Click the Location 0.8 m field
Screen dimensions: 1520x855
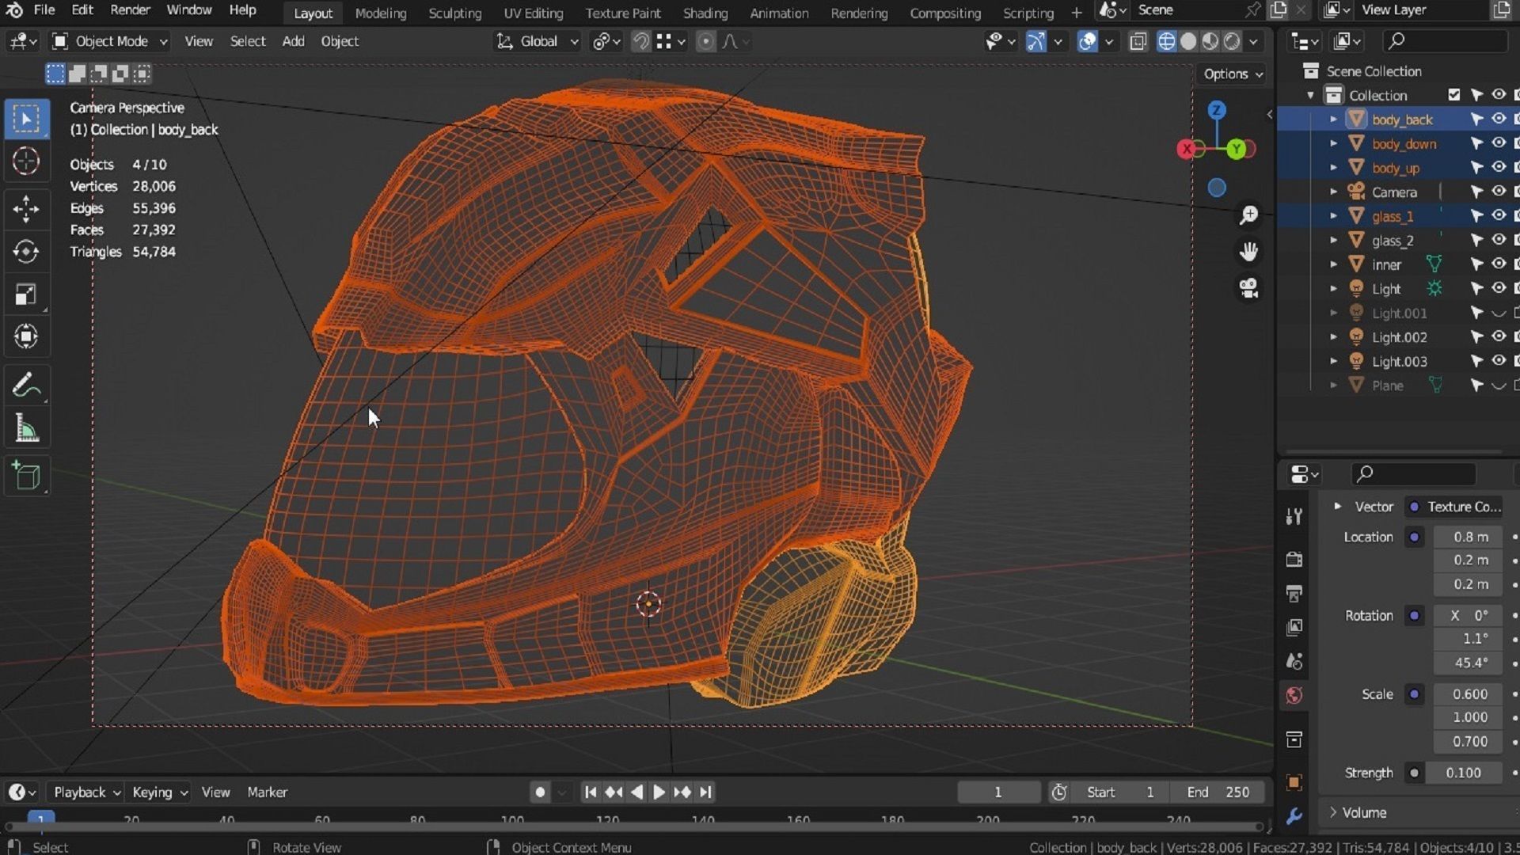pyautogui.click(x=1468, y=537)
